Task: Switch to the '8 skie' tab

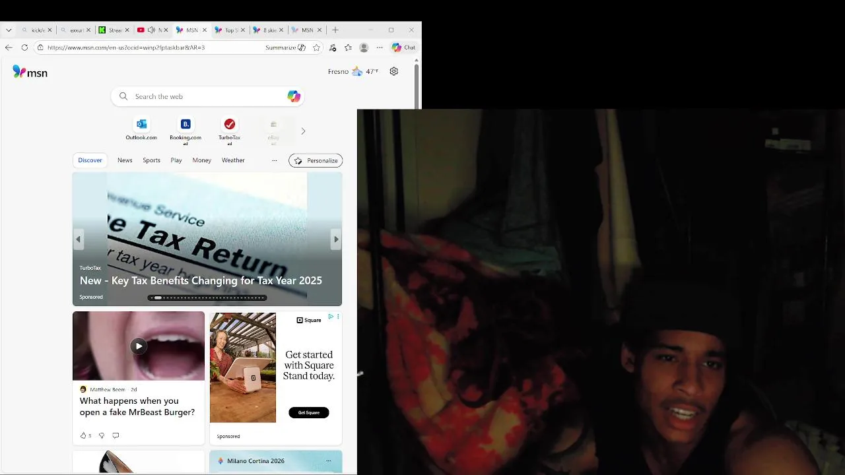Action: 268,30
